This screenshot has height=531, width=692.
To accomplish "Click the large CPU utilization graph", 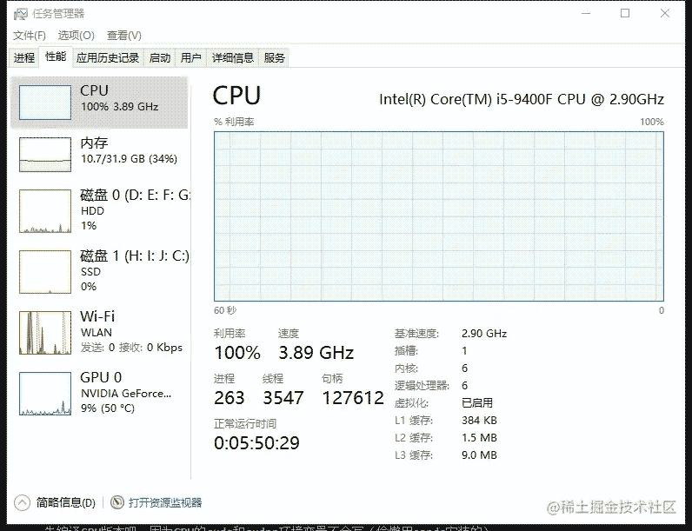I will 439,216.
